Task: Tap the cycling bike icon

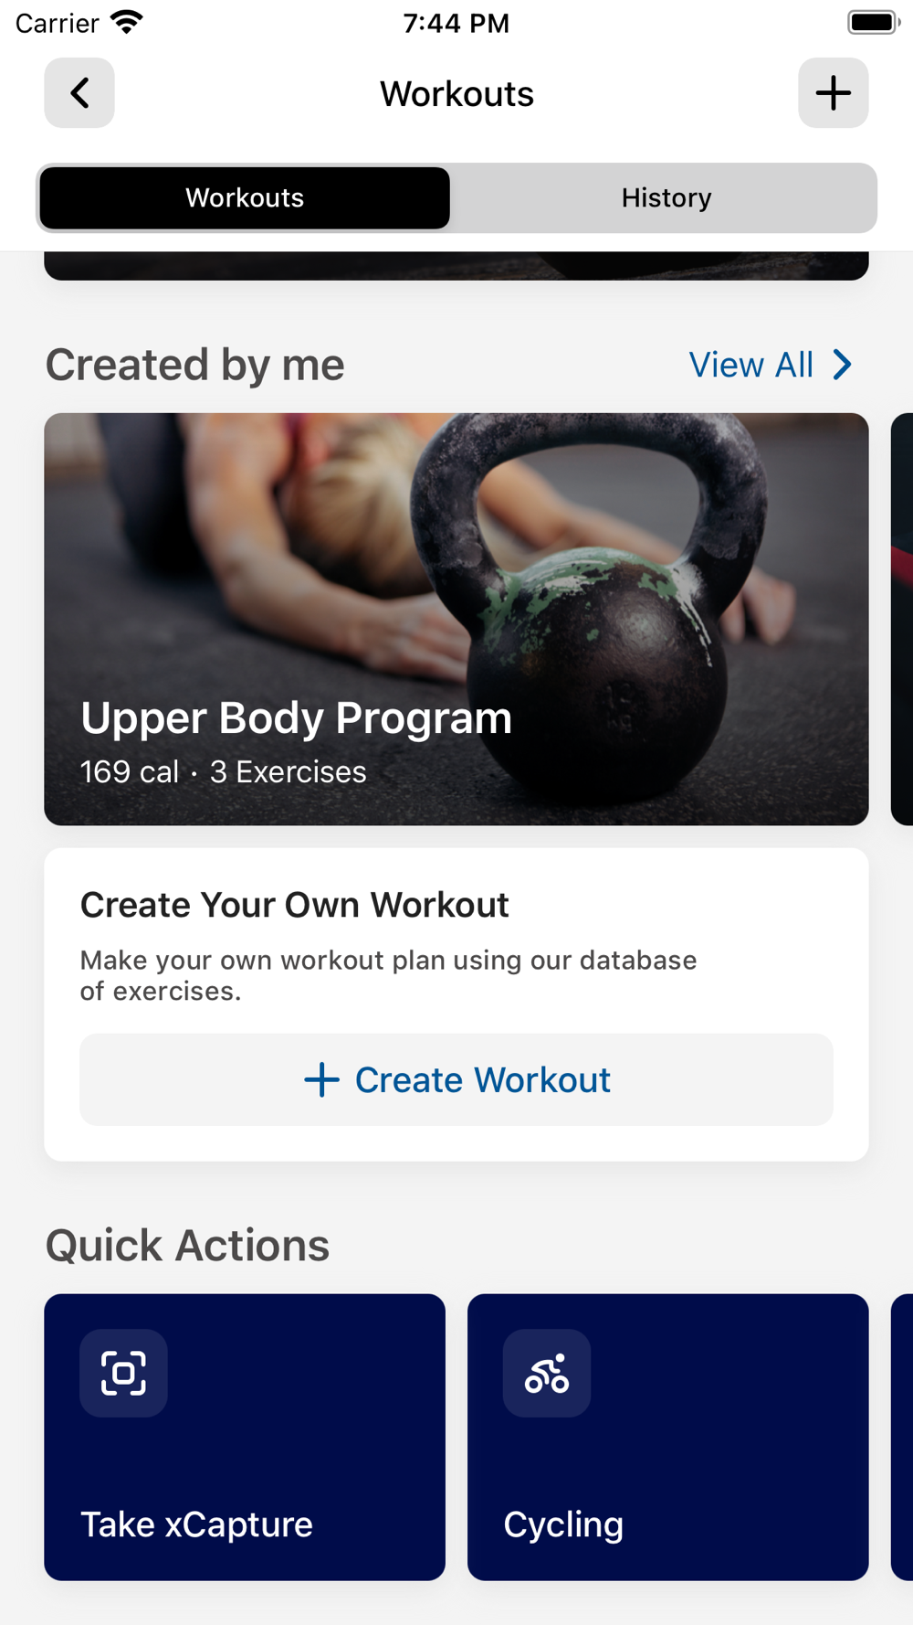Action: 547,1373
